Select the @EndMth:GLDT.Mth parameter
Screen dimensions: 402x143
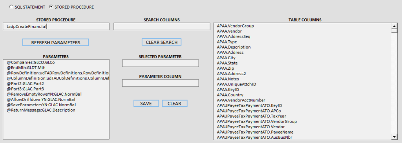pos(56,67)
